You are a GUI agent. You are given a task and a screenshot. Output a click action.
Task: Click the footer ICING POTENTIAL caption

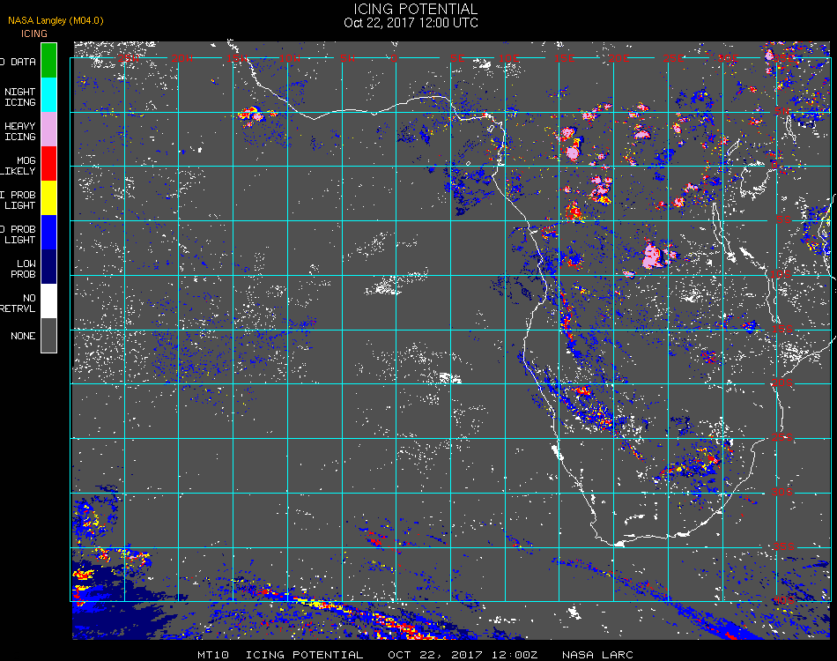point(304,655)
